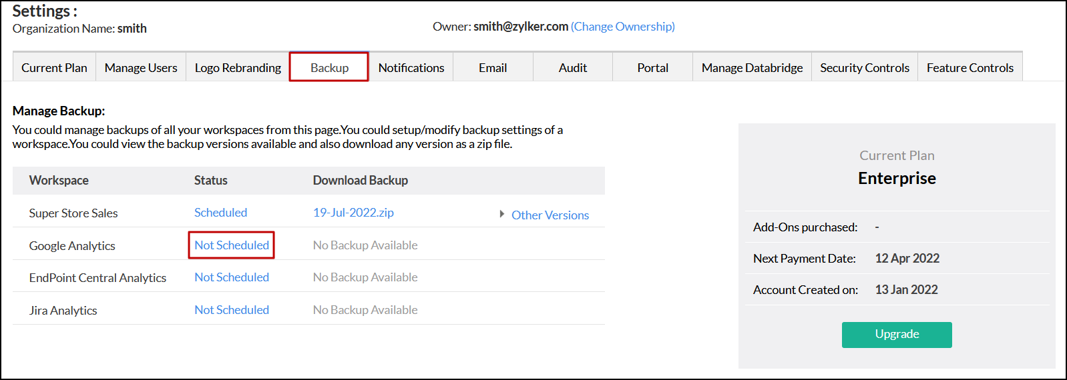Go to the Manage Databridge tab
This screenshot has width=1067, height=380.
[x=752, y=67]
